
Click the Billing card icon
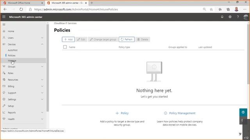[x=4, y=86]
